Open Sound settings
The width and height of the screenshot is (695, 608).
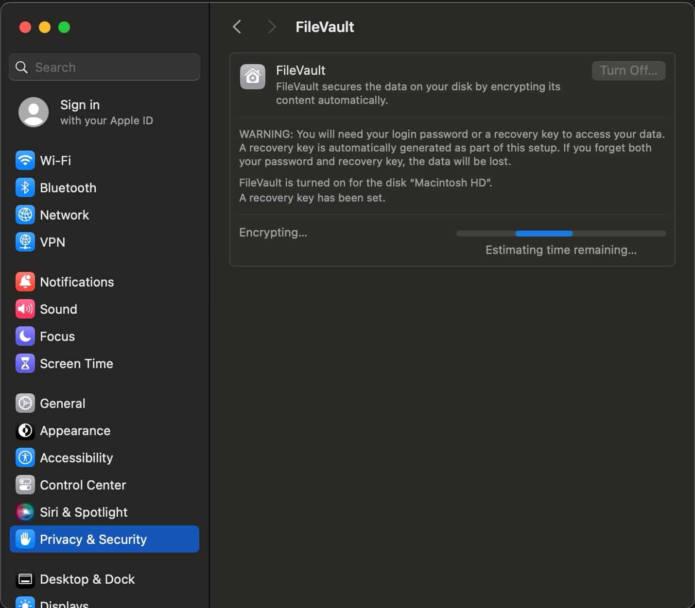(x=104, y=309)
